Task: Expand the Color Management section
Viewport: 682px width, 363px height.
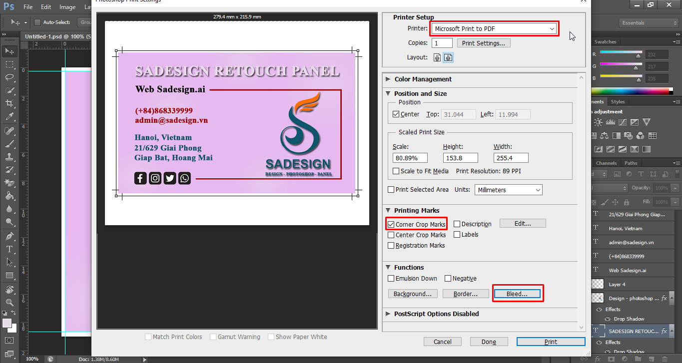Action: tap(388, 79)
